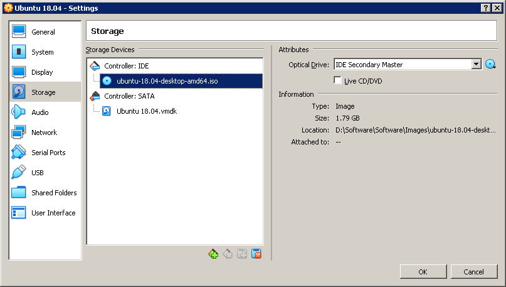The height and width of the screenshot is (287, 506).
Task: Click the help question mark title button
Action: point(486,8)
